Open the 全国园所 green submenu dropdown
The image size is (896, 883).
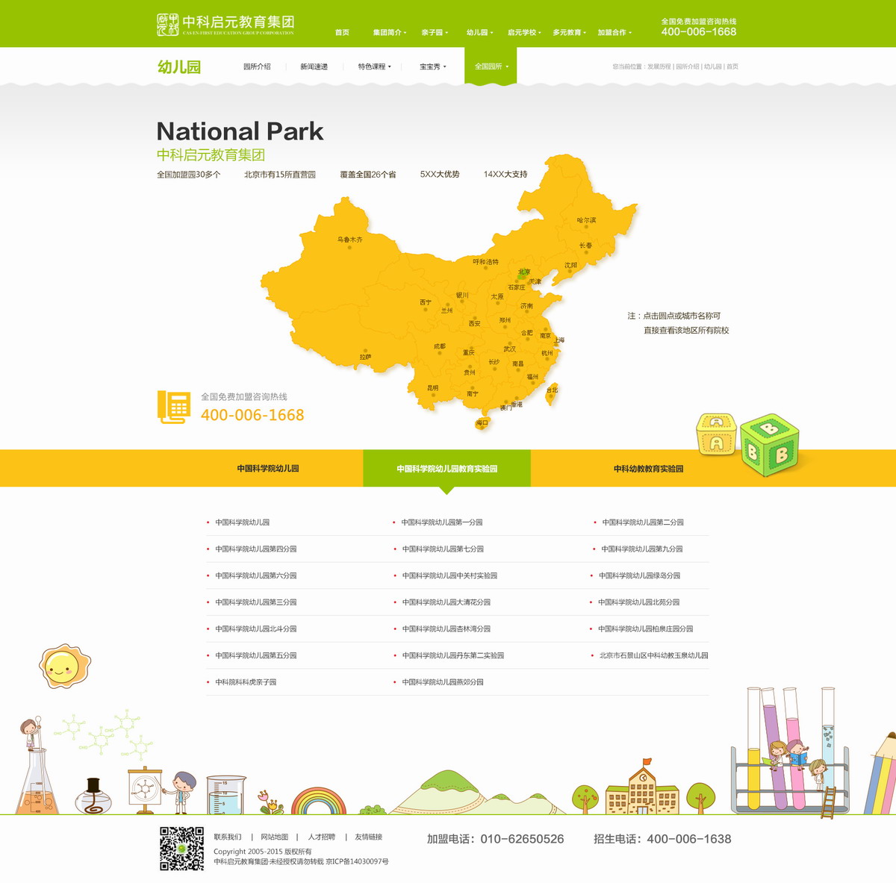click(491, 67)
